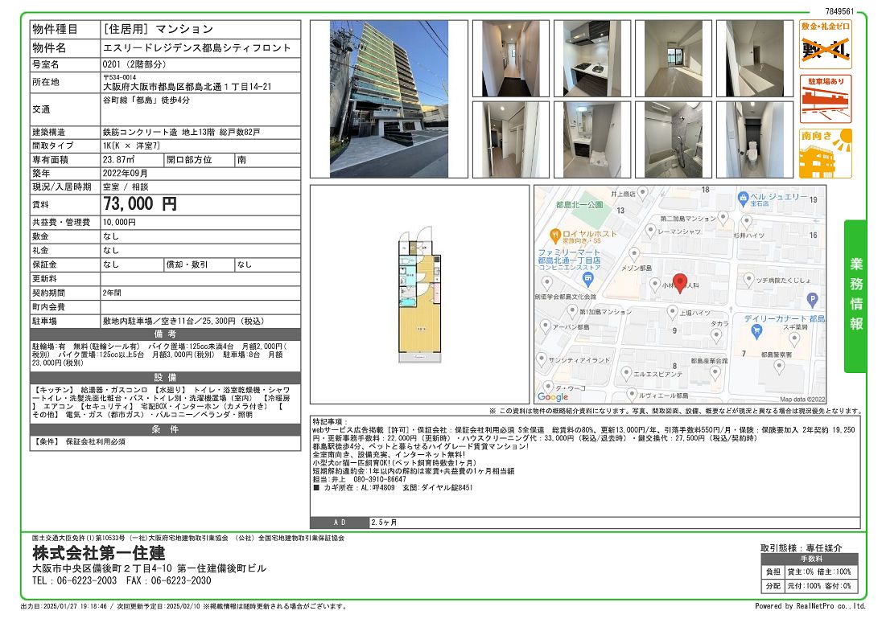
Task: Click the 1K layout type value
Action: click(x=131, y=146)
